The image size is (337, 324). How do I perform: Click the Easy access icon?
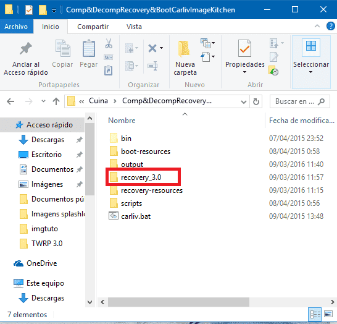pyautogui.click(x=206, y=57)
